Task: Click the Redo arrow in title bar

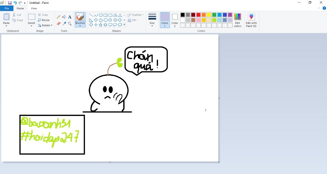Action: (x=20, y=3)
